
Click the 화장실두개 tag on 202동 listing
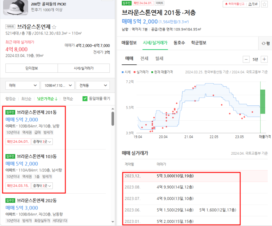click(x=42, y=221)
